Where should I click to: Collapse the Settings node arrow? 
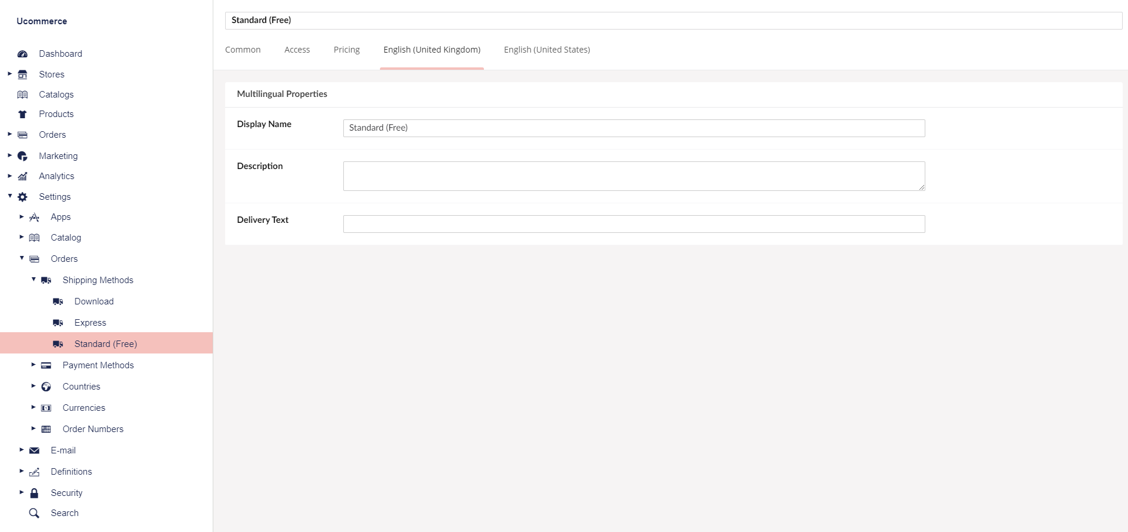click(x=9, y=196)
